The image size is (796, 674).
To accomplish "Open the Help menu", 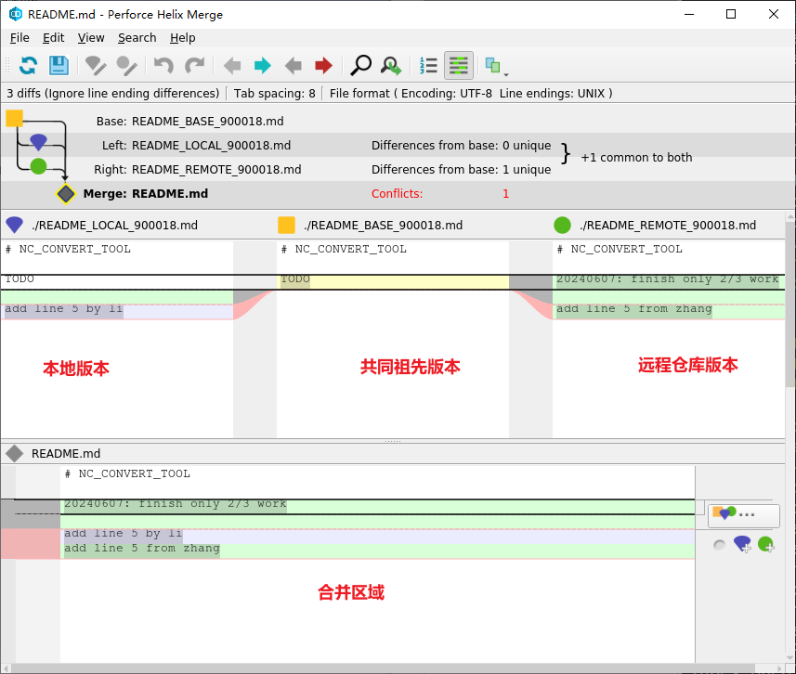I will 183,38.
